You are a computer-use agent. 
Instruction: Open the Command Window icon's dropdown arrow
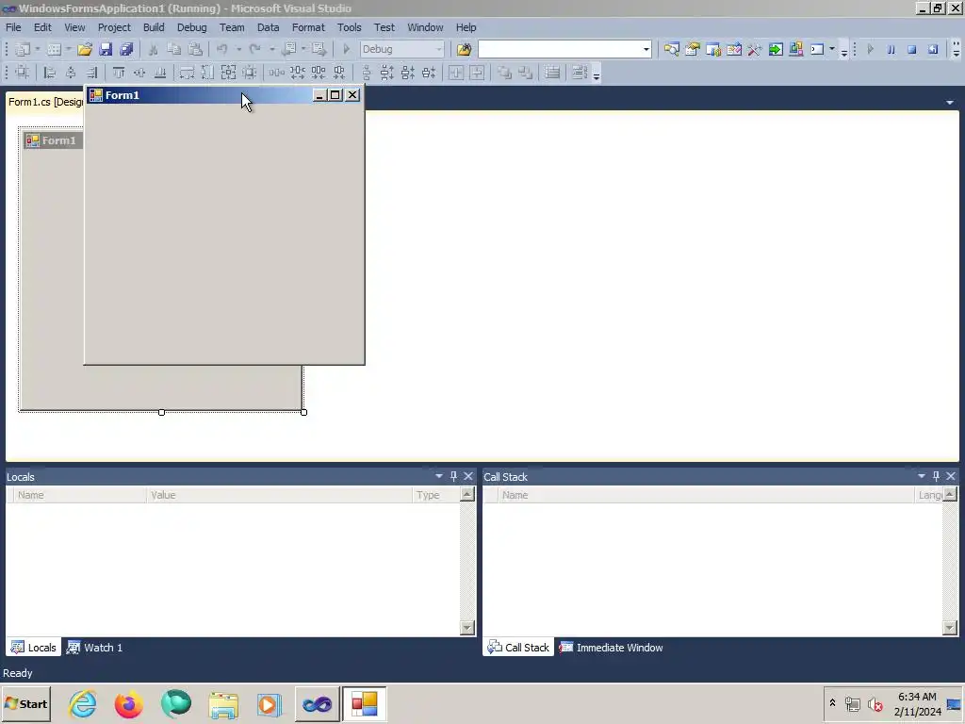point(832,49)
